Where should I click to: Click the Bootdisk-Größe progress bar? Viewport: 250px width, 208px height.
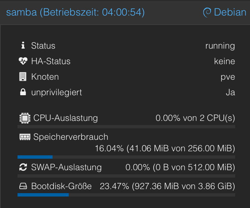(x=126, y=195)
